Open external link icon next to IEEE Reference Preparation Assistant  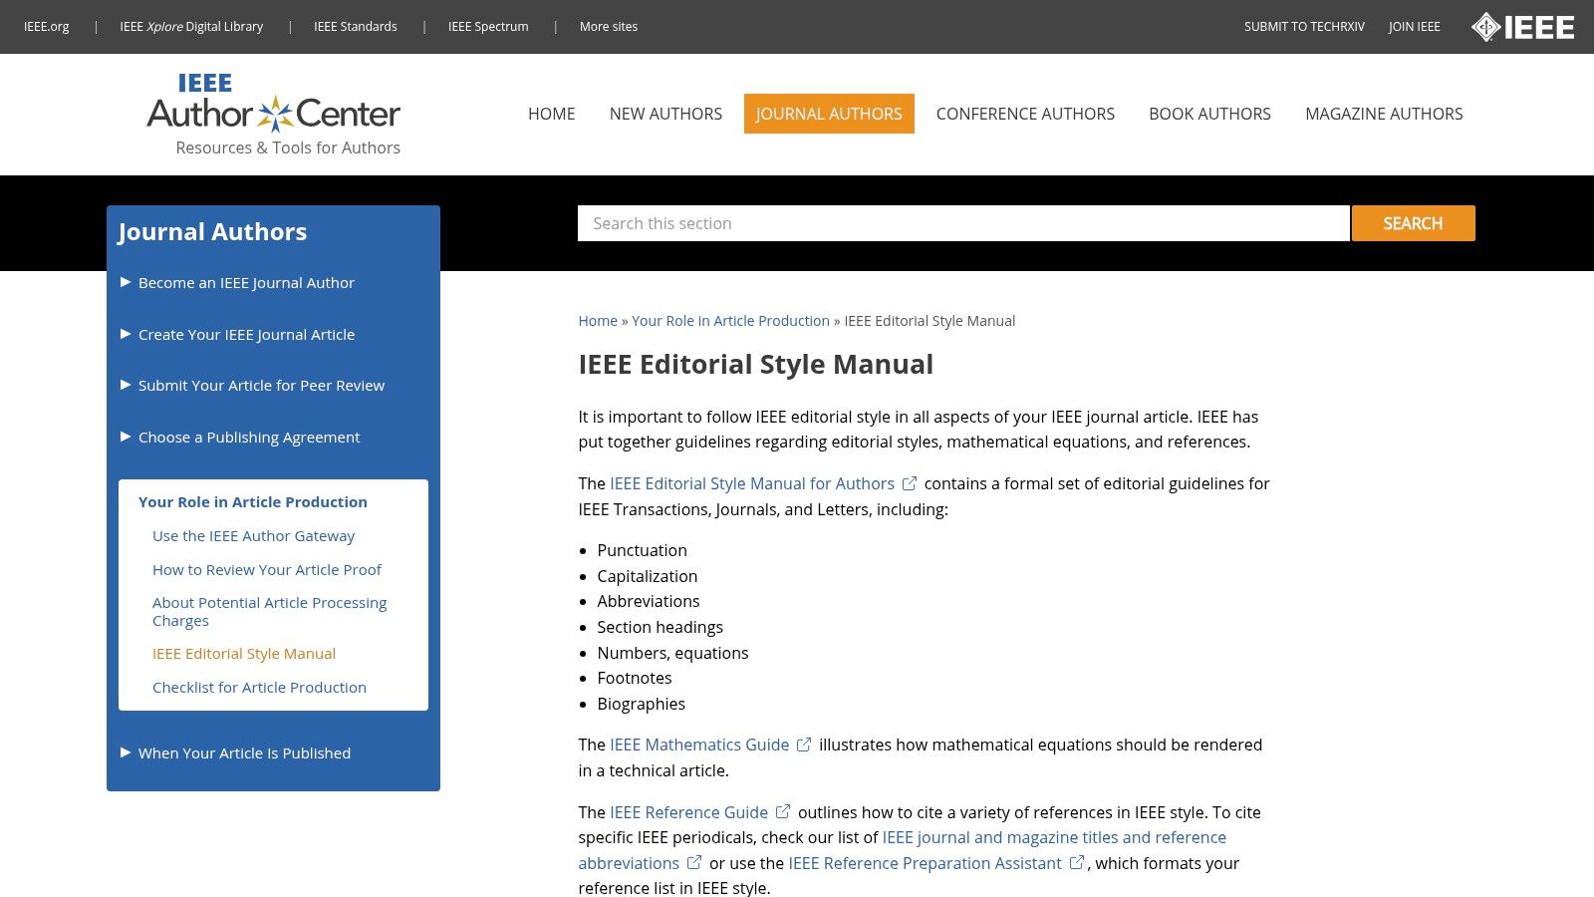[1076, 863]
